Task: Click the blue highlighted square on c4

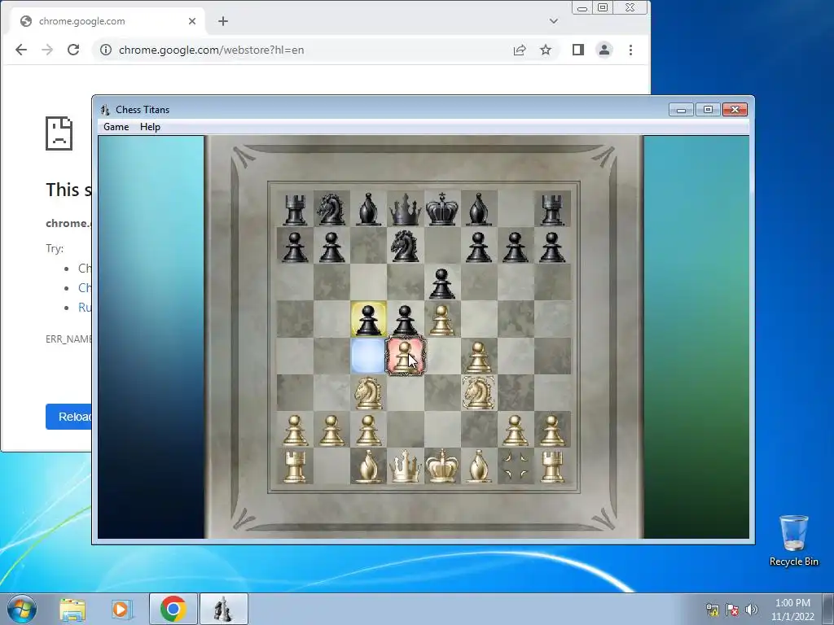Action: [369, 356]
